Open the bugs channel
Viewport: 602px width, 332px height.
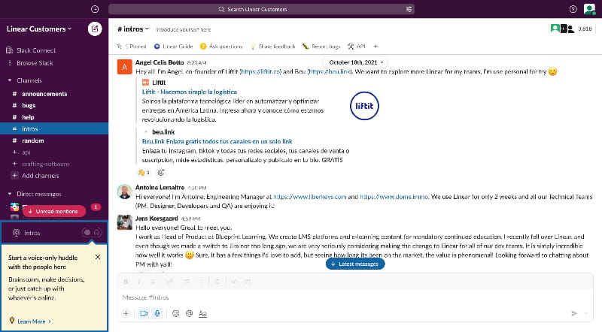click(53, 105)
